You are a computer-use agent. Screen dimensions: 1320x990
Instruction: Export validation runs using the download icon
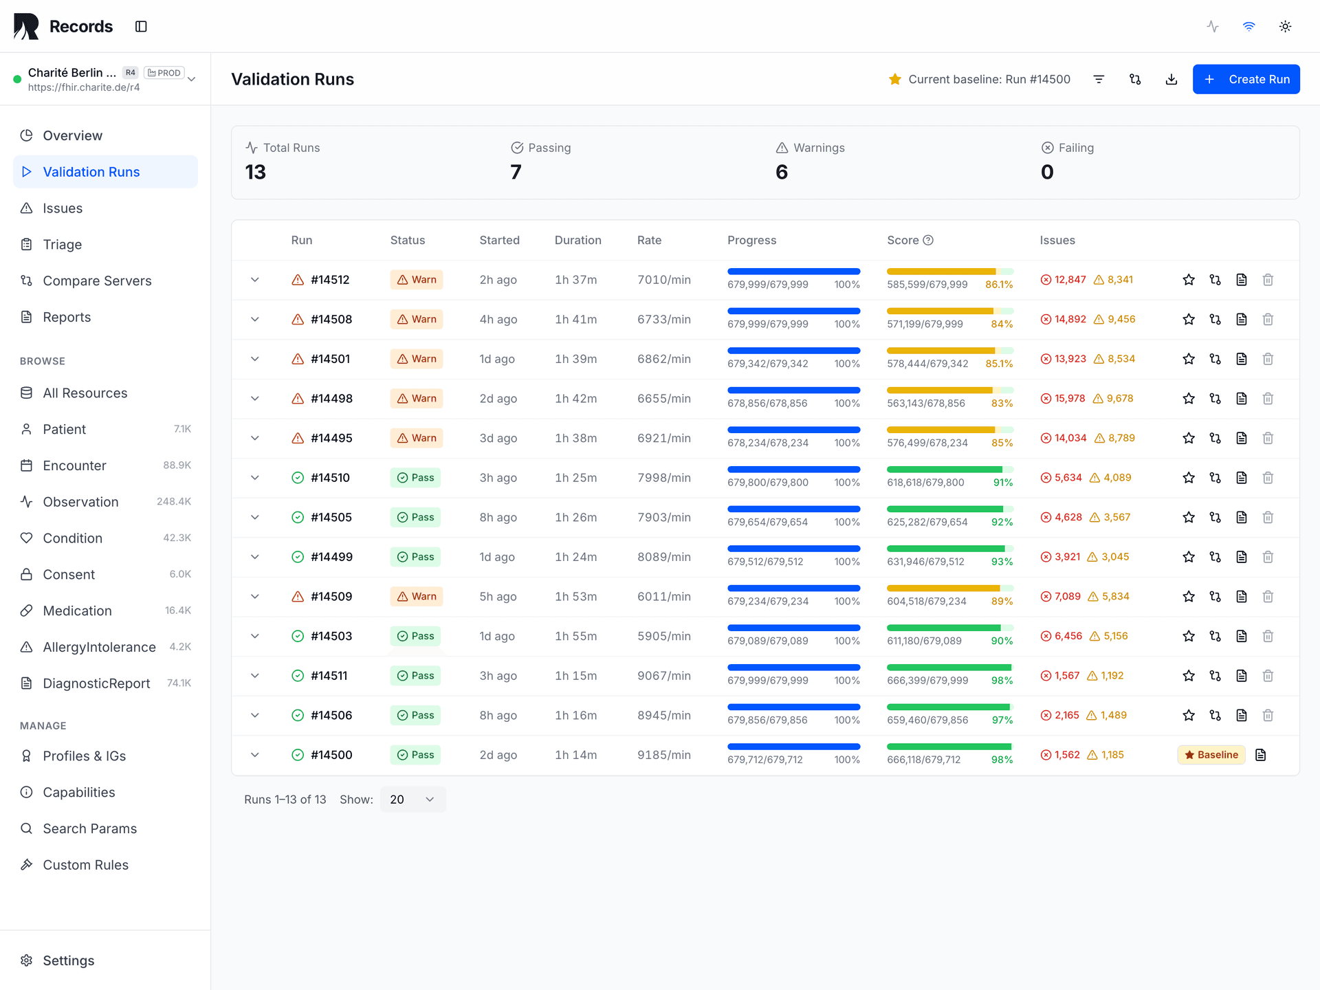(x=1171, y=79)
